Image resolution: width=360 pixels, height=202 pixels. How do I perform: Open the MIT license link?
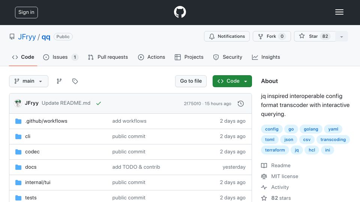tap(280, 176)
